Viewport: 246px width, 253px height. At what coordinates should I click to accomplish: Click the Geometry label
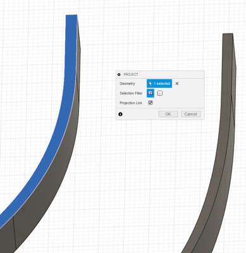coord(127,83)
